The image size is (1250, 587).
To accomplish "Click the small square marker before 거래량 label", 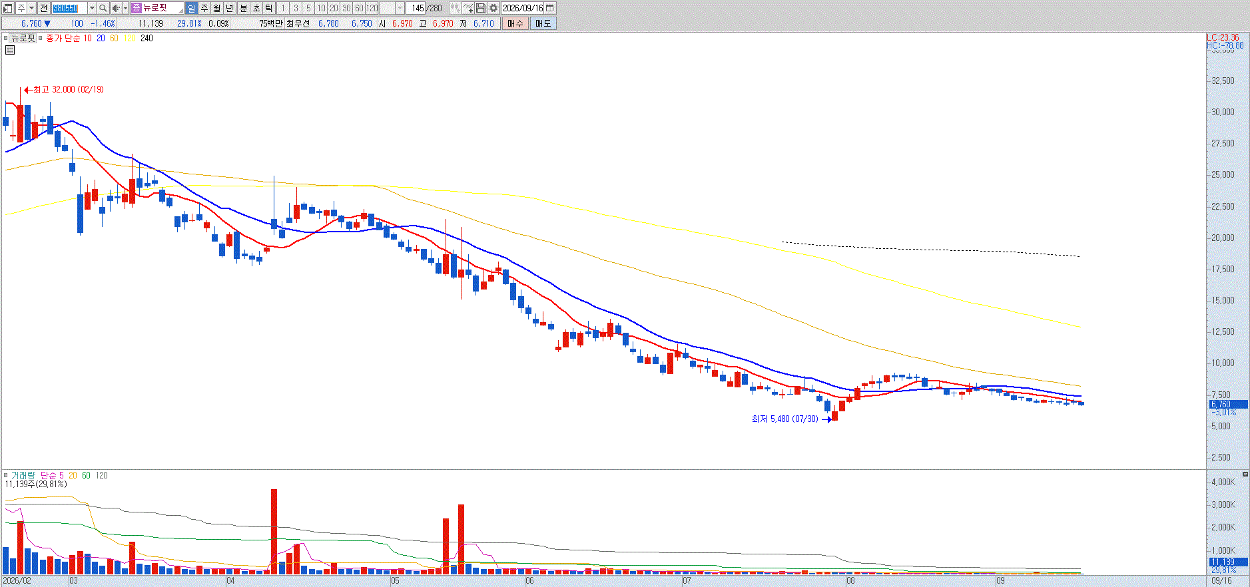I will click(x=6, y=475).
